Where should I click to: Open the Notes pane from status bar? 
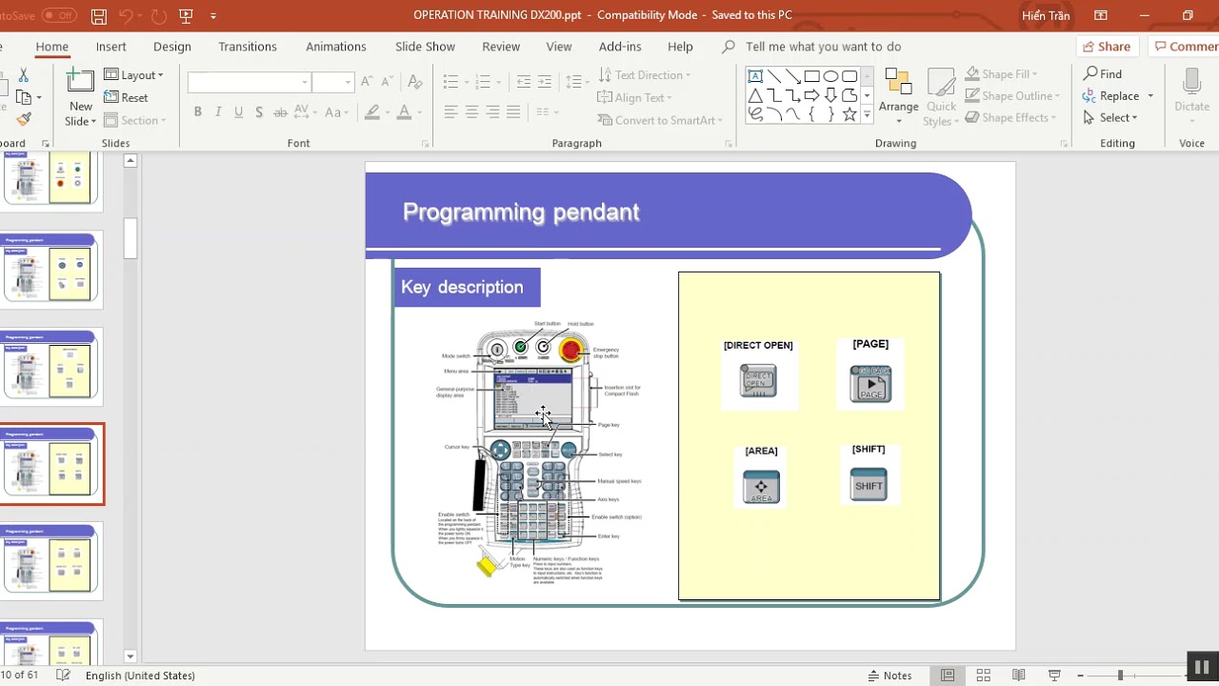coord(889,676)
